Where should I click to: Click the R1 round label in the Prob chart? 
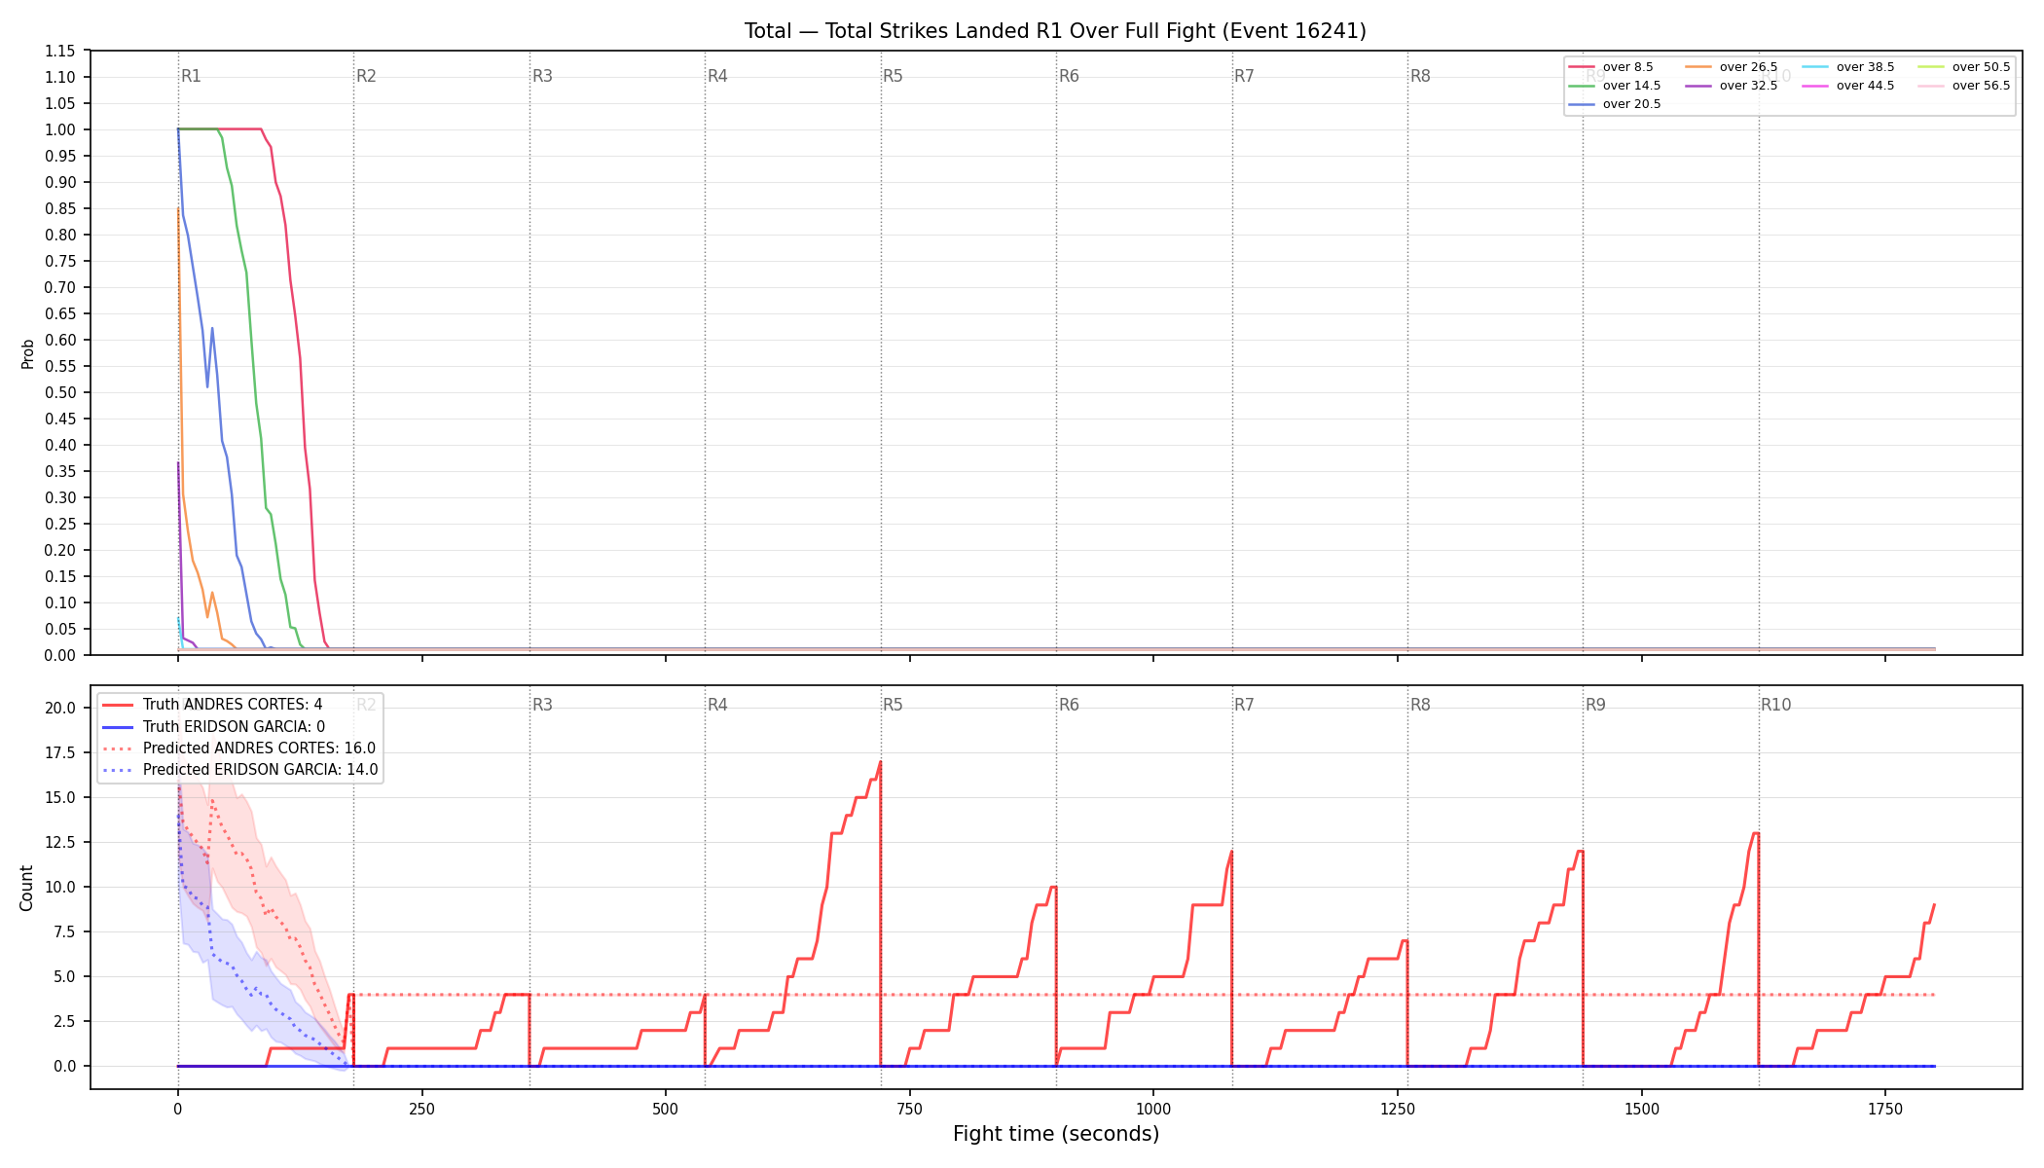click(x=191, y=76)
